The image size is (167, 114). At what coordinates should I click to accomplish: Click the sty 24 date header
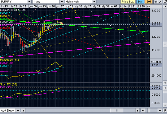(96, 6)
